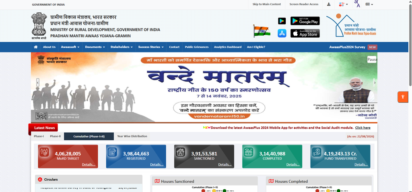The width and height of the screenshot is (412, 192).
Task: Open the keyboard icon dropdown
Action: tap(369, 4)
